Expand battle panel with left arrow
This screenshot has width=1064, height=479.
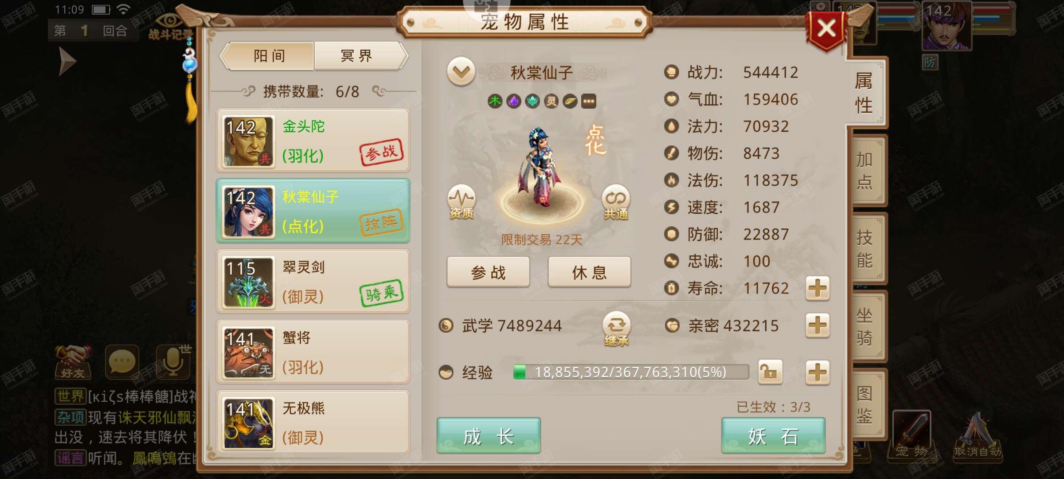click(x=67, y=61)
